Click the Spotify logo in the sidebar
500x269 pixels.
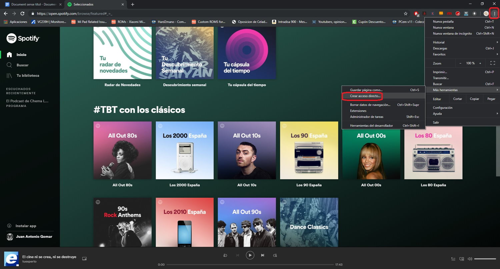pos(23,38)
